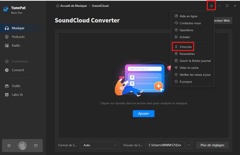Click the update check icon
Viewport: 240px width, 155px height.
pos(176,75)
